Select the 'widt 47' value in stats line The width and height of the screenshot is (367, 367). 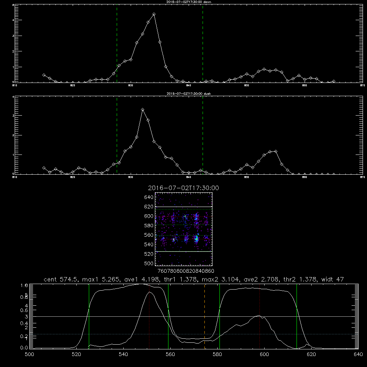[333, 279]
